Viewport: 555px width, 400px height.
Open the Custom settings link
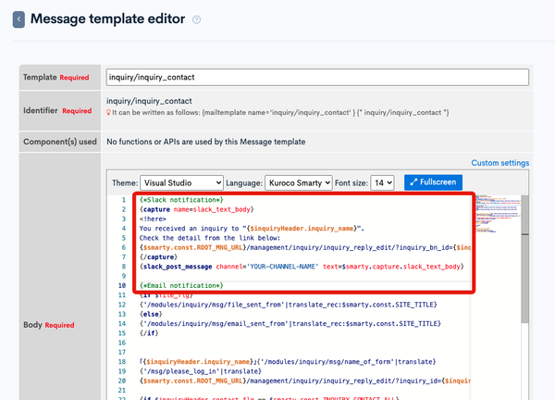click(x=500, y=163)
